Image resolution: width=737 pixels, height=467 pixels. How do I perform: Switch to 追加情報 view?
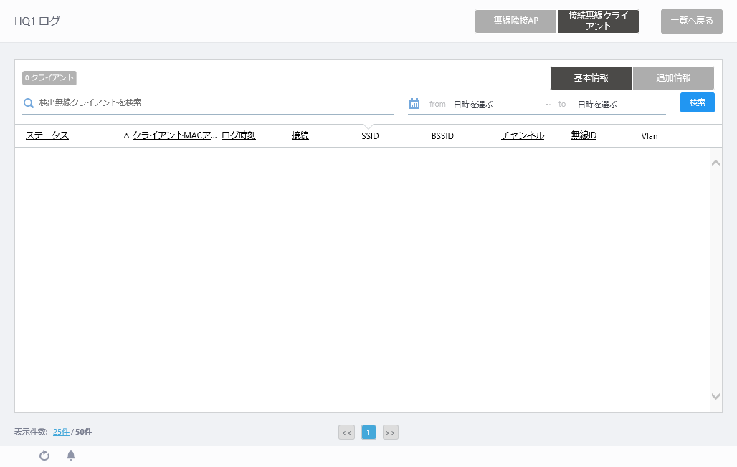pyautogui.click(x=673, y=78)
